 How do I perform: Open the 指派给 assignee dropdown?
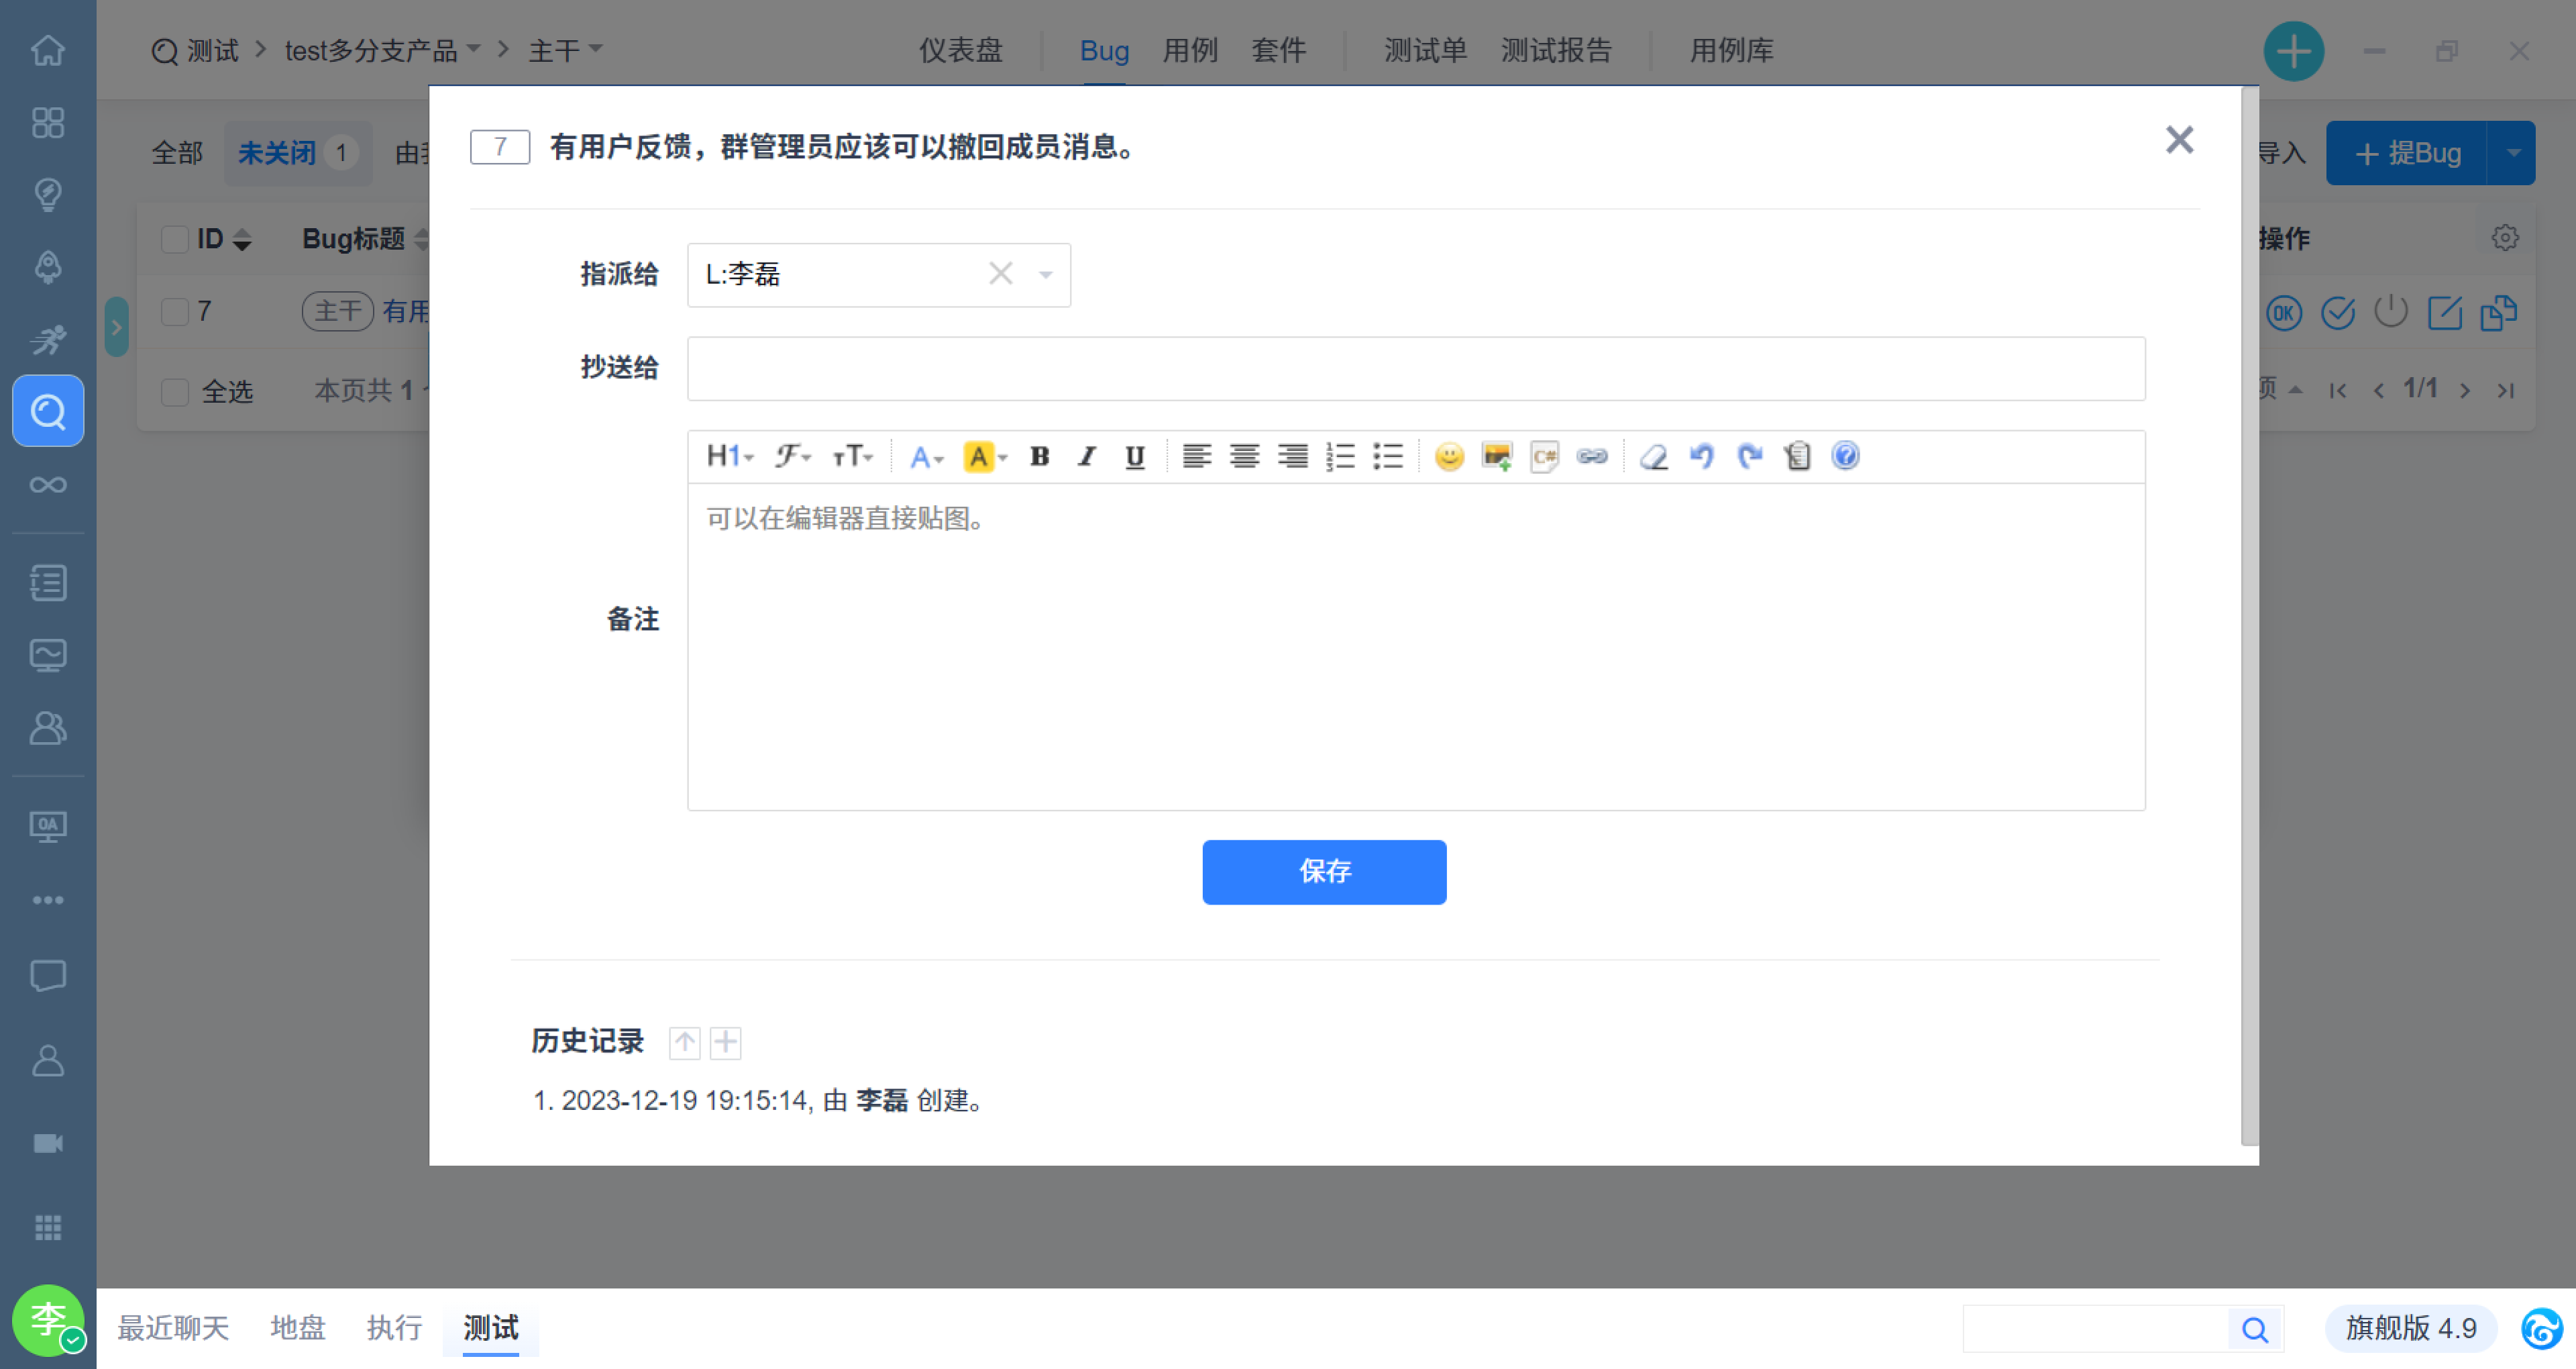tap(1045, 274)
